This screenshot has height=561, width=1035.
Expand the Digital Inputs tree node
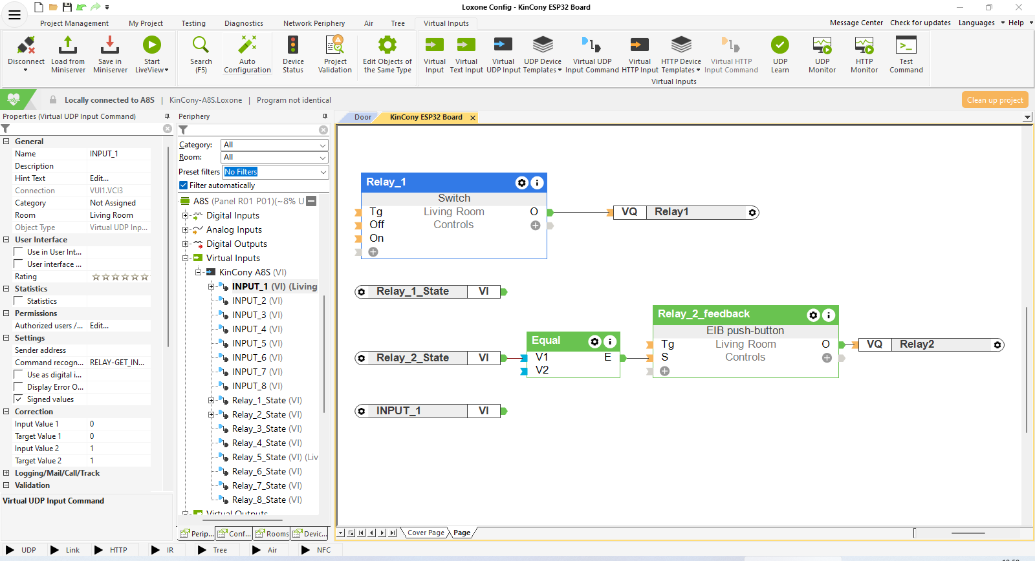pyautogui.click(x=186, y=216)
